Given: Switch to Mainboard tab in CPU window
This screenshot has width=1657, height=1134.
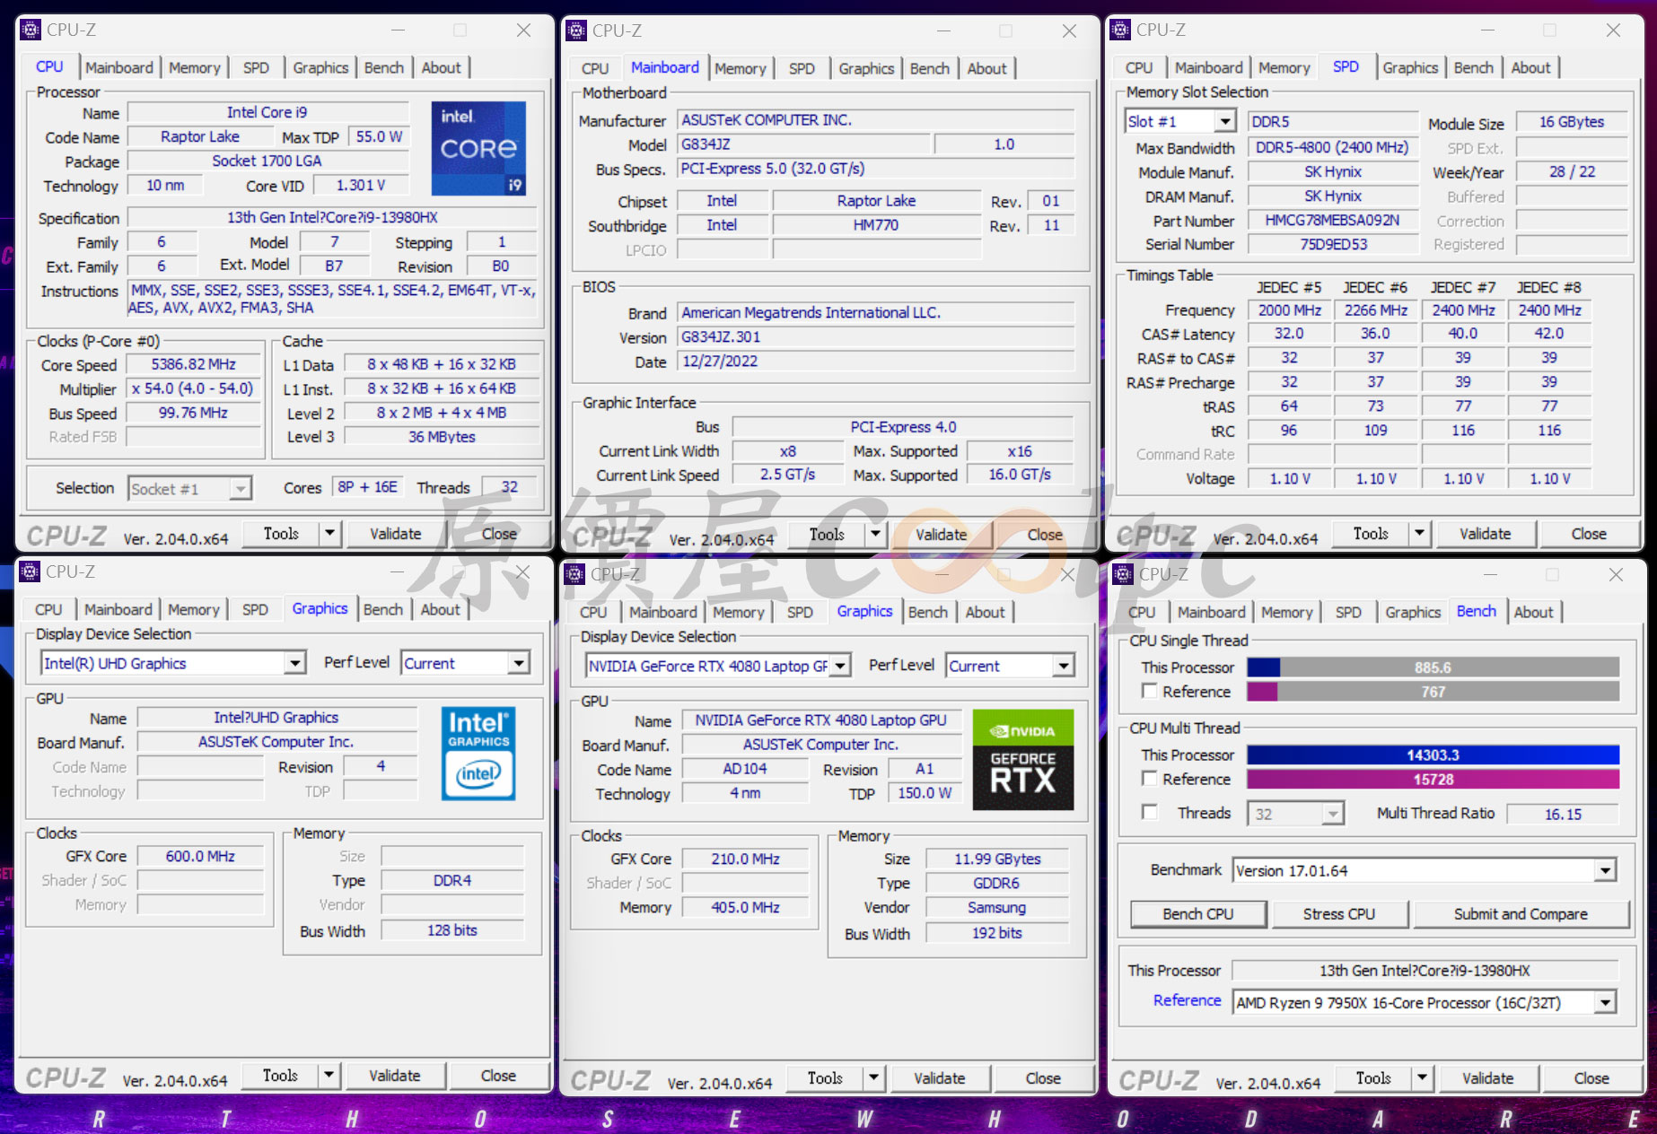Looking at the screenshot, I should click(119, 67).
